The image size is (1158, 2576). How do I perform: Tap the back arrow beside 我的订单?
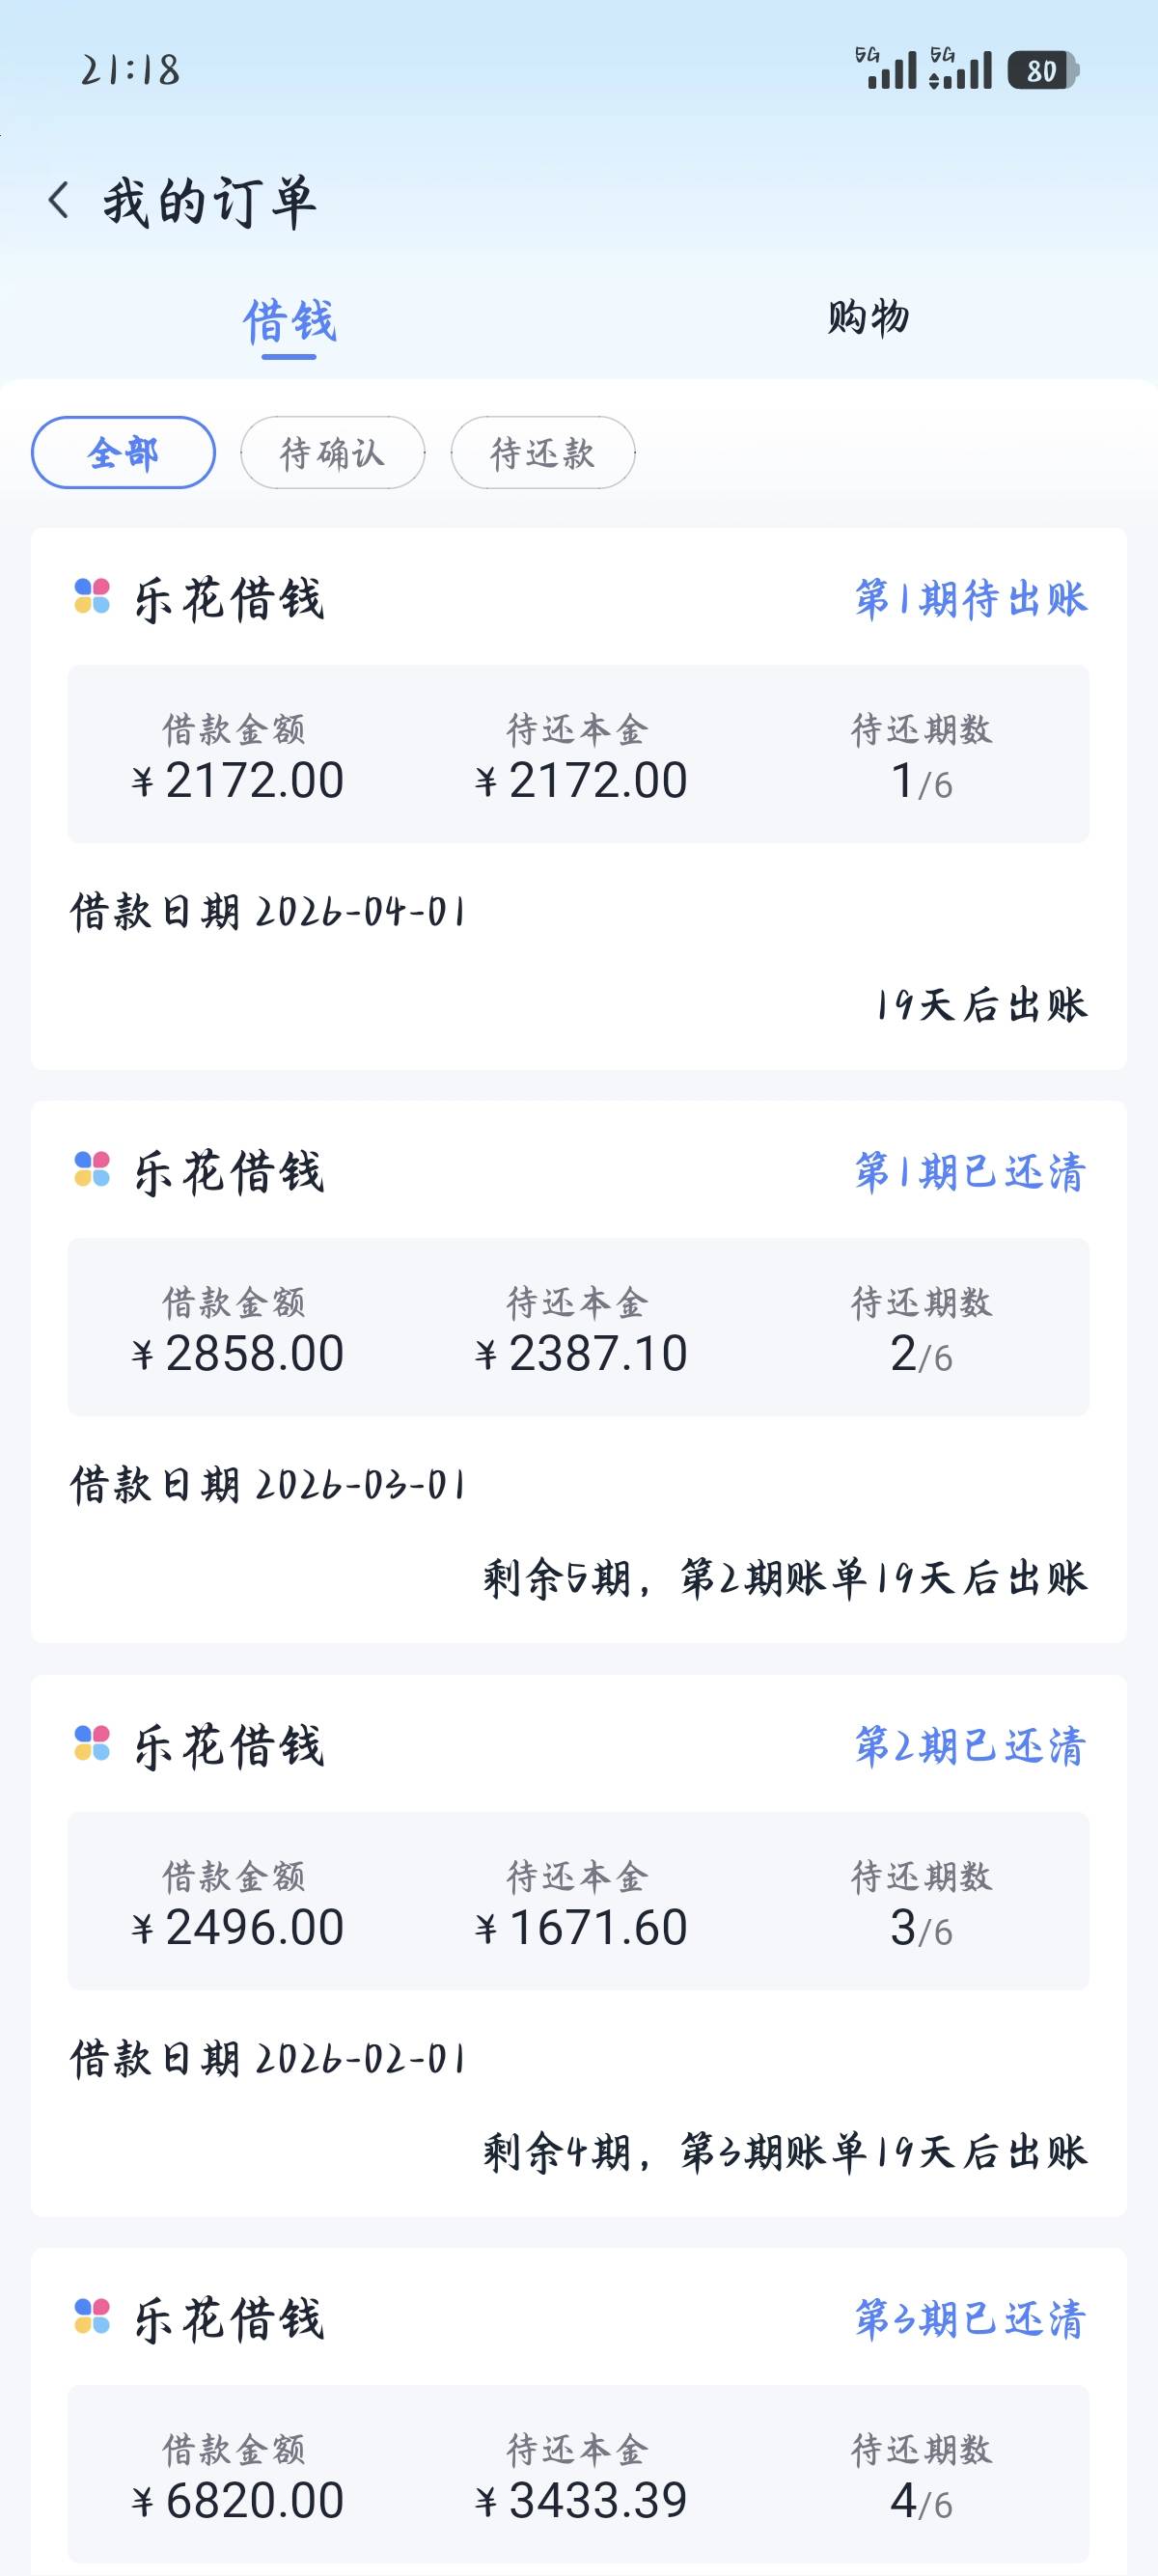[x=59, y=201]
